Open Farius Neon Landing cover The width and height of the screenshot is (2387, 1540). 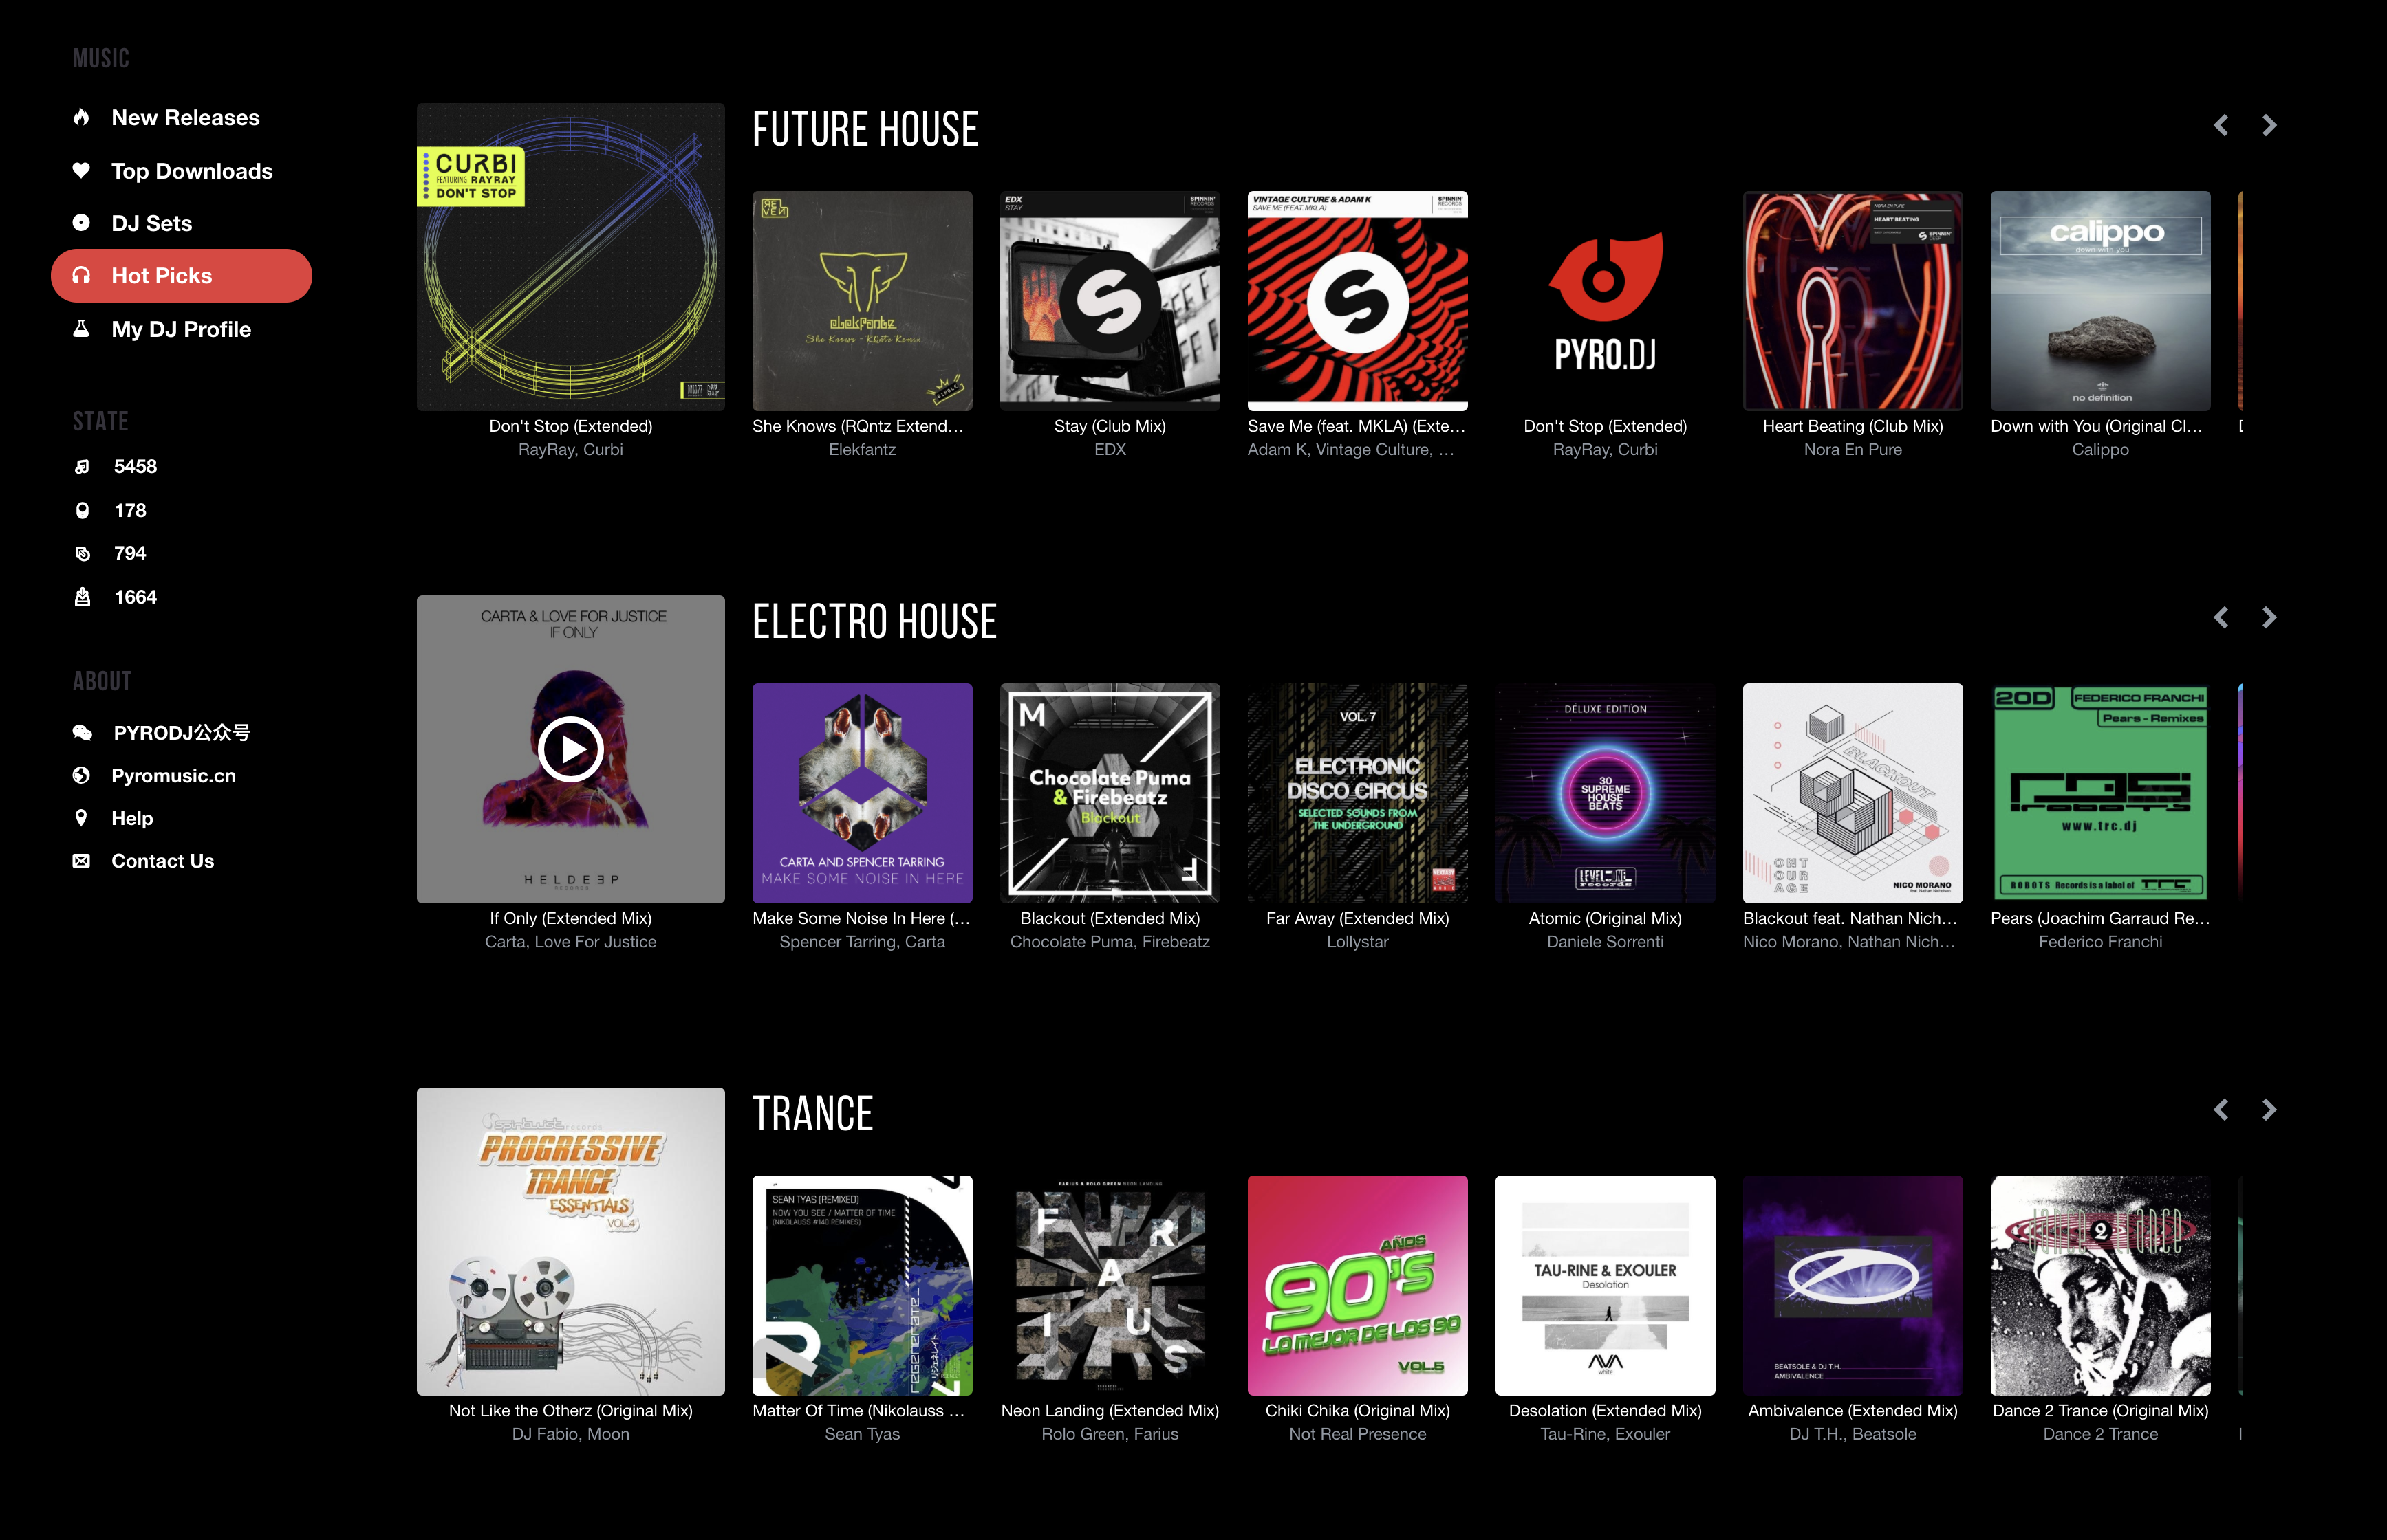click(x=1110, y=1285)
